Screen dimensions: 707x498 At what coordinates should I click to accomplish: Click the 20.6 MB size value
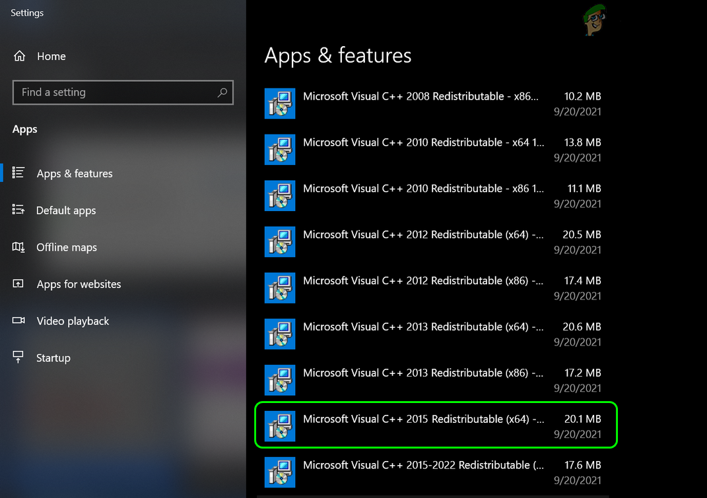(582, 327)
